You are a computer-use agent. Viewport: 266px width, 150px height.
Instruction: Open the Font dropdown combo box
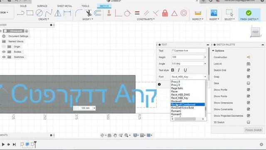point(189,77)
